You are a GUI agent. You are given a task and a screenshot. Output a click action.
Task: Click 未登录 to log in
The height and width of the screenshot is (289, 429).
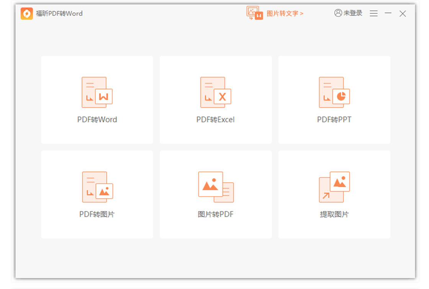(353, 13)
